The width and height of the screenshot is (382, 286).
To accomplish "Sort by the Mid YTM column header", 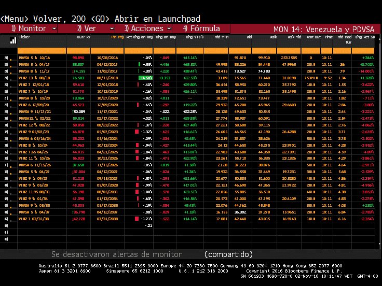I will coord(222,37).
